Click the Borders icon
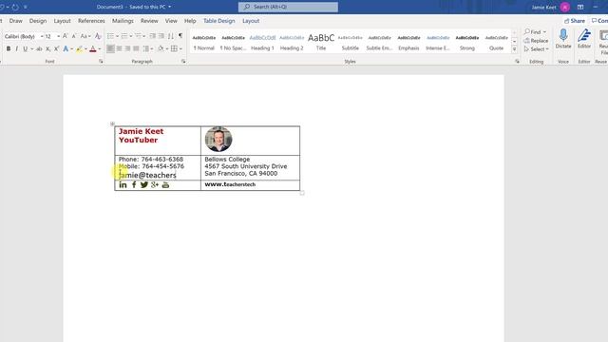 pos(174,48)
